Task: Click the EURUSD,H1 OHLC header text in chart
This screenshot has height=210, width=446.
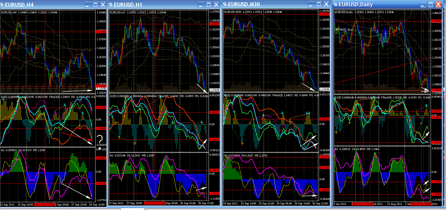Action: [138, 13]
